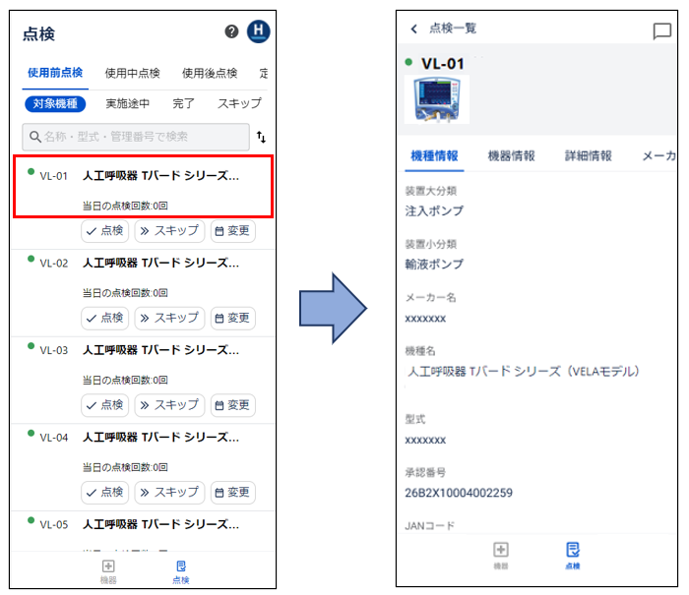Open the comment speech bubble icon

[x=661, y=31]
